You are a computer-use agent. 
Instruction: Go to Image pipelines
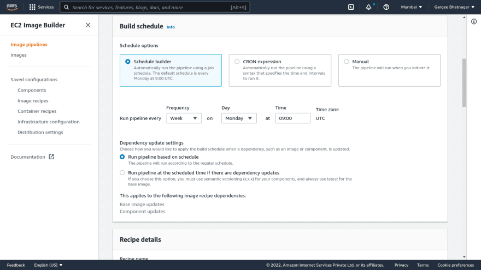[x=29, y=44]
